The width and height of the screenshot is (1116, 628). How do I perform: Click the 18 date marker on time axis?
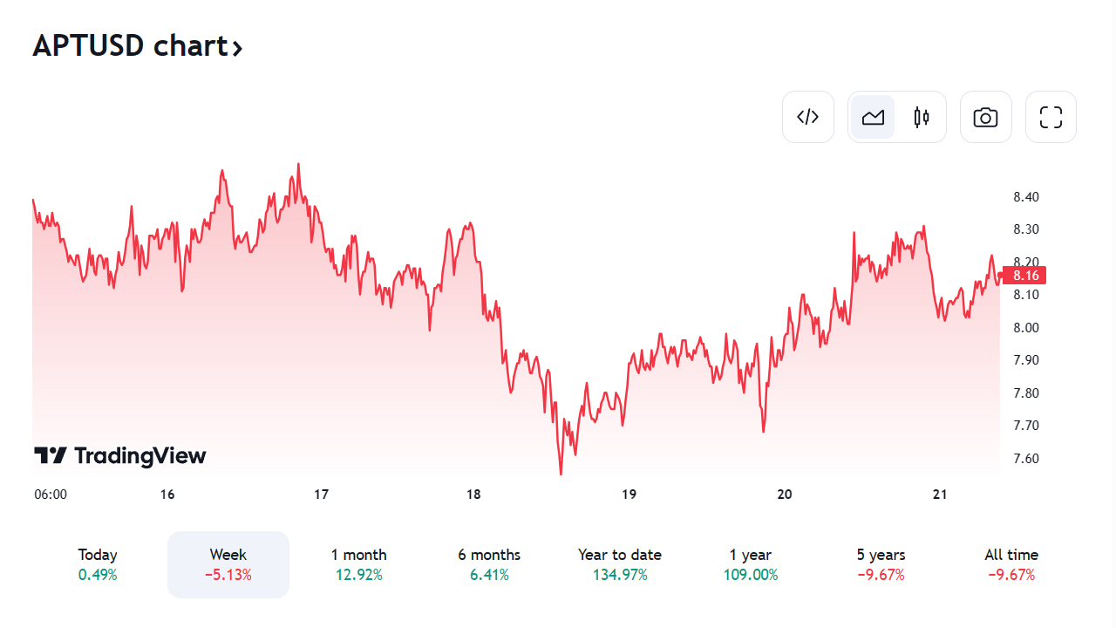[x=473, y=495]
